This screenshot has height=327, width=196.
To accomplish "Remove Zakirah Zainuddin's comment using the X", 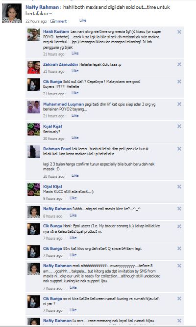I will [x=179, y=64].
